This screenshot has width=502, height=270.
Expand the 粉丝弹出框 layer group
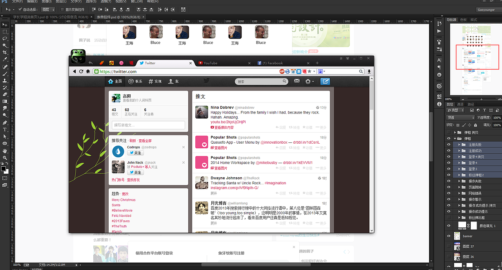[460, 218]
